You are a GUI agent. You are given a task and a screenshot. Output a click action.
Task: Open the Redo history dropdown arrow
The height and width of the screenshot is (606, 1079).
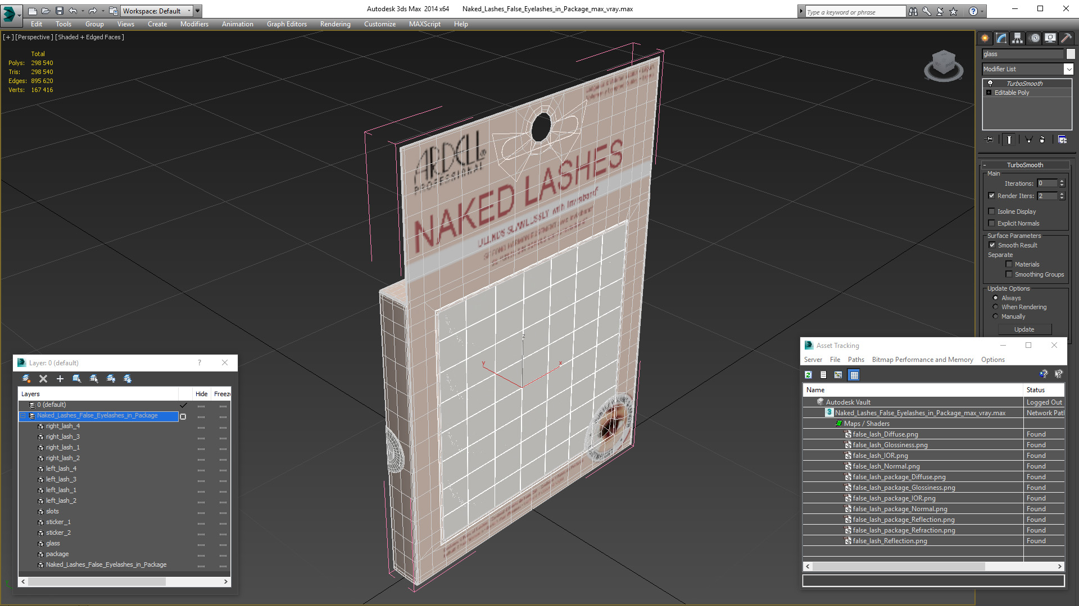(x=103, y=11)
